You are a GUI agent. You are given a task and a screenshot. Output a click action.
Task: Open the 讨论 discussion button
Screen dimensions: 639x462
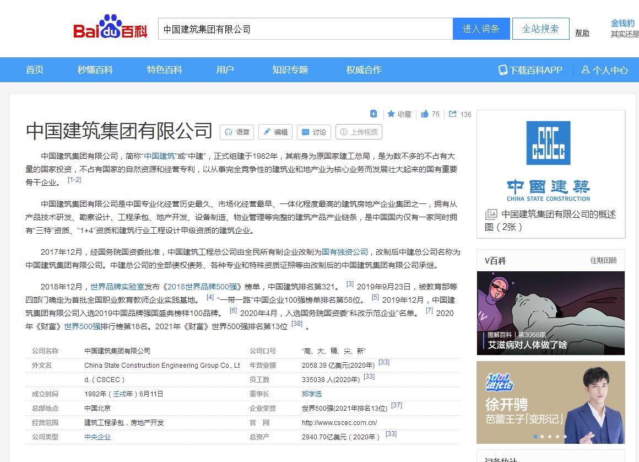(x=314, y=132)
